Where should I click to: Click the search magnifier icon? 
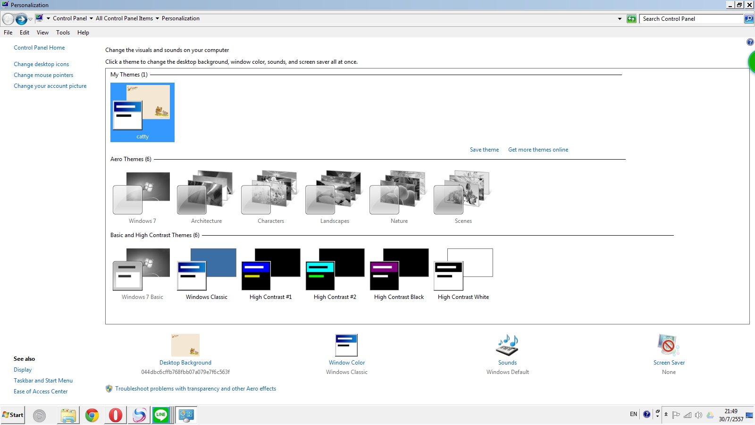tap(748, 19)
